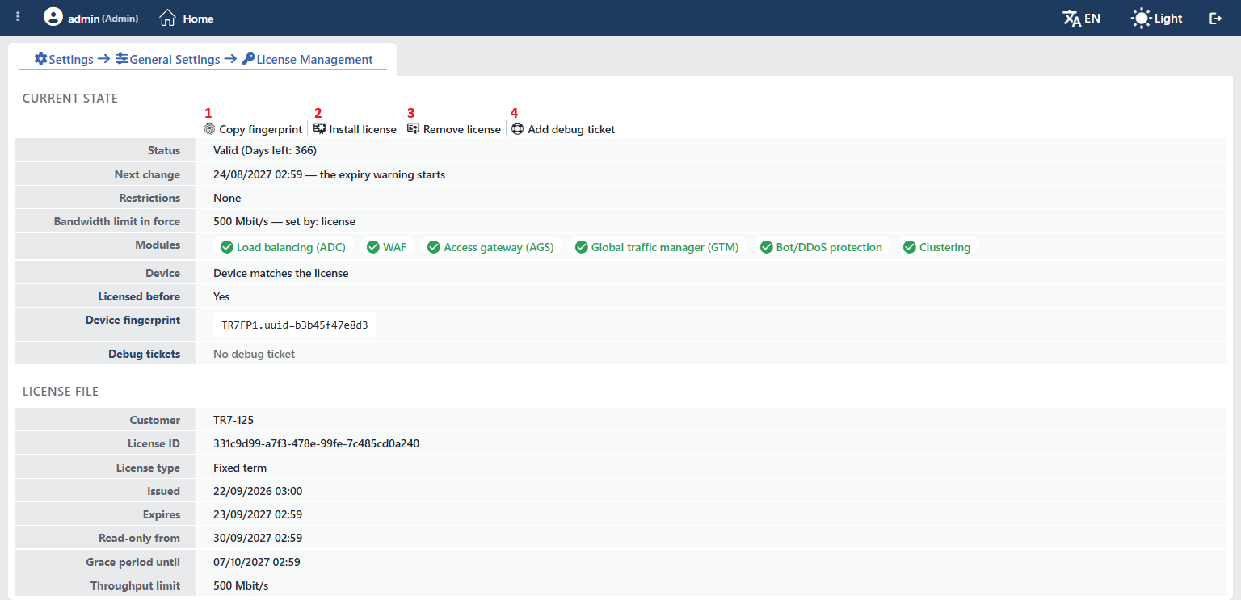Viewport: 1241px width, 600px height.
Task: Toggle the Light theme sun icon
Action: click(1141, 18)
